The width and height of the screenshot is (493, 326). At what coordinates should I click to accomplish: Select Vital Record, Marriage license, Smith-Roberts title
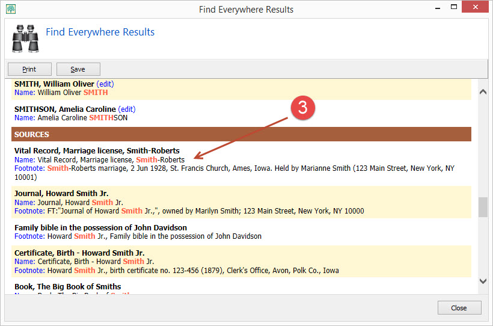[97, 151]
